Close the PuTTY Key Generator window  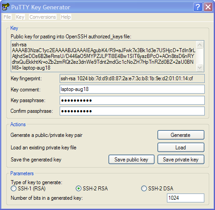point(208,7)
